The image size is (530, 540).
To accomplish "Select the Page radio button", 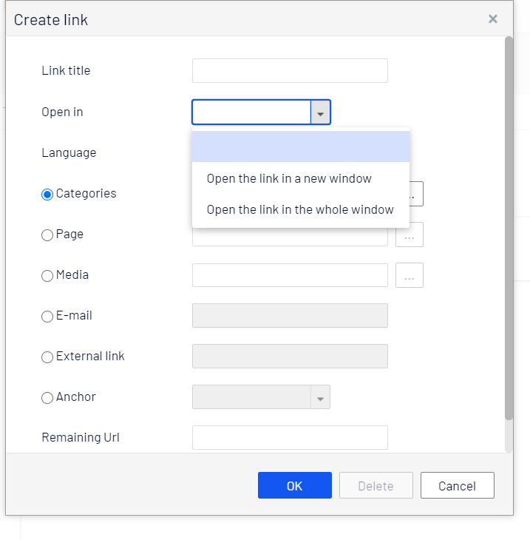I will click(x=47, y=234).
